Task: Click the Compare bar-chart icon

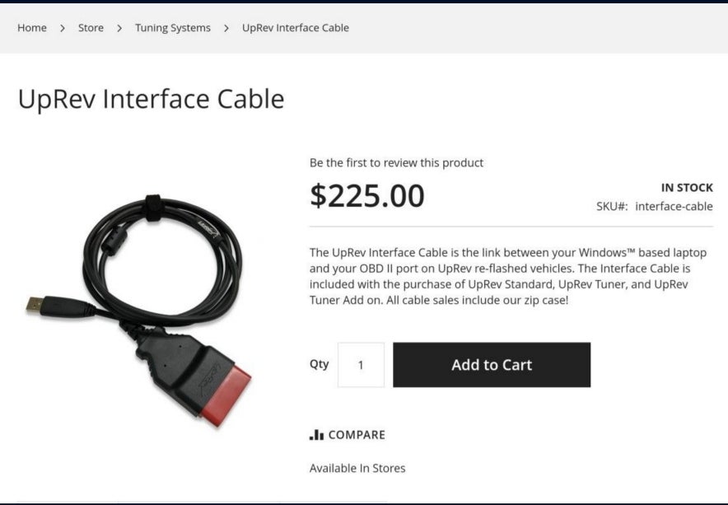Action: pos(315,434)
